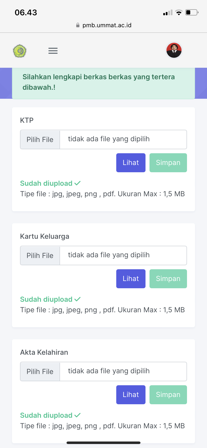View the uploaded KTP file
This screenshot has height=448, width=207.
point(131,163)
